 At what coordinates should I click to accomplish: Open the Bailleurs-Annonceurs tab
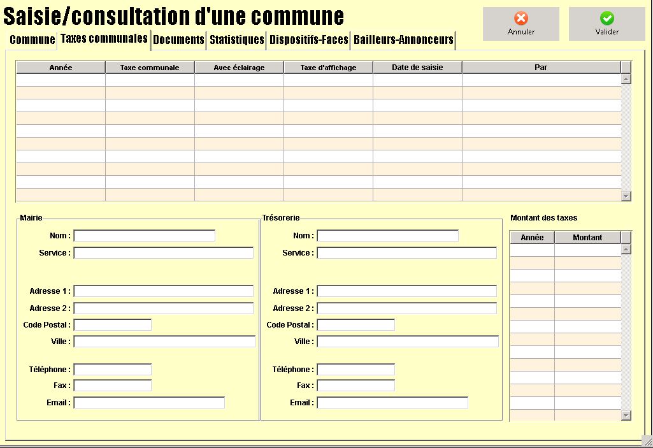point(403,40)
